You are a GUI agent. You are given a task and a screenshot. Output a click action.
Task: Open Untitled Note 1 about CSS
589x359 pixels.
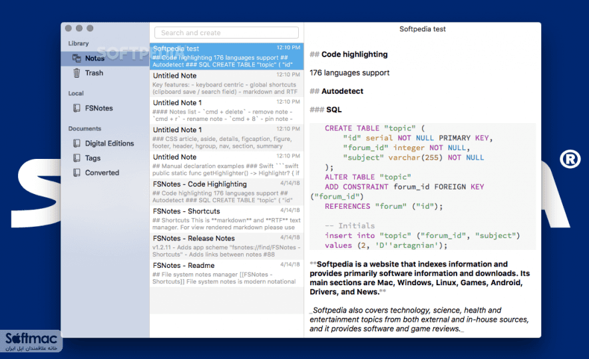pyautogui.click(x=226, y=138)
